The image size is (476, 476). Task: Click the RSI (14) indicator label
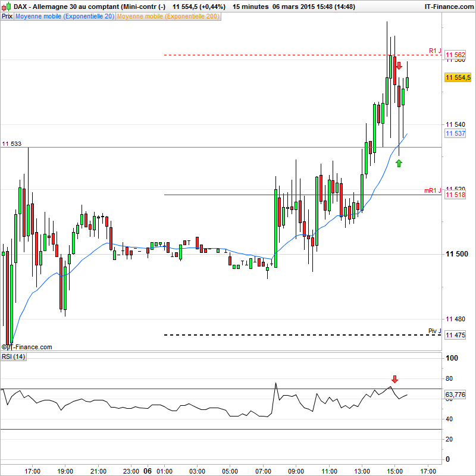tap(13, 356)
